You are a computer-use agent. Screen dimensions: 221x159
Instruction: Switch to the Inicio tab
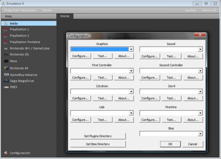65,16
